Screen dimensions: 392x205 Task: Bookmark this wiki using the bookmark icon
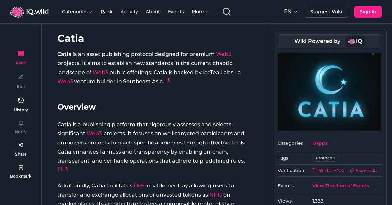[x=21, y=167]
